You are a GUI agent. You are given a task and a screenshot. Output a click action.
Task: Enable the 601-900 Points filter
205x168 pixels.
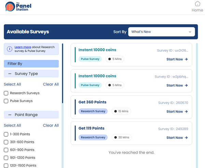[x=6, y=150]
